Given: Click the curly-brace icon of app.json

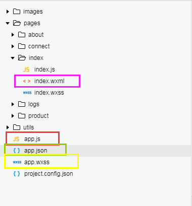Looking at the screenshot, I should 17,151.
